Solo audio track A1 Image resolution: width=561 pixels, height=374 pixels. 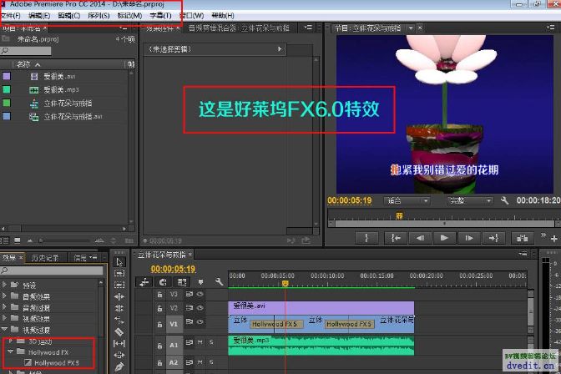pyautogui.click(x=211, y=342)
